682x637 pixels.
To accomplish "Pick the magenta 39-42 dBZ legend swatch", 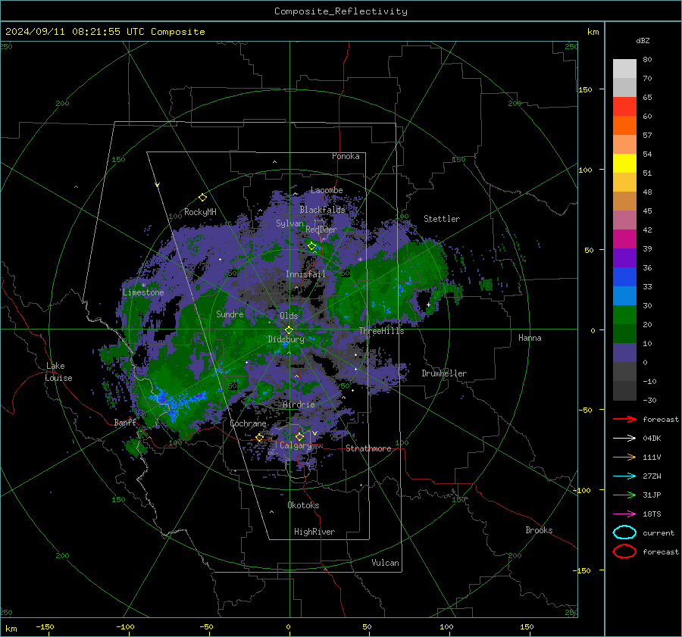I will 624,239.
